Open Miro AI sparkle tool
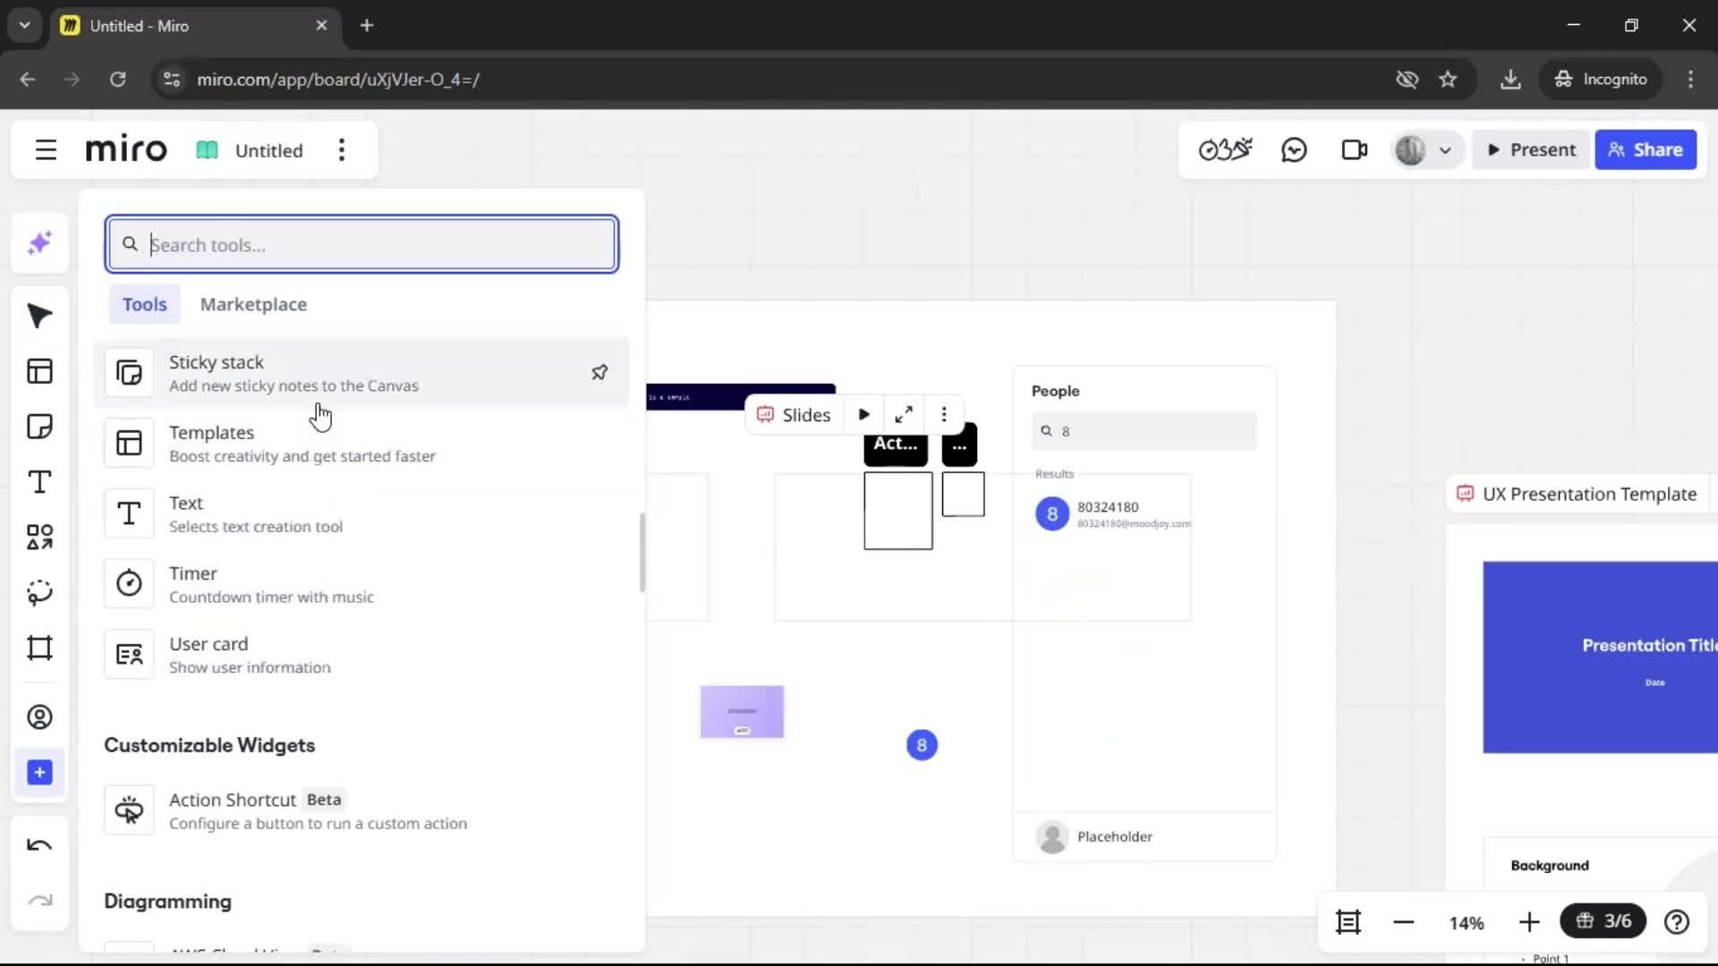Screen dimensions: 1718x966 click(39, 243)
